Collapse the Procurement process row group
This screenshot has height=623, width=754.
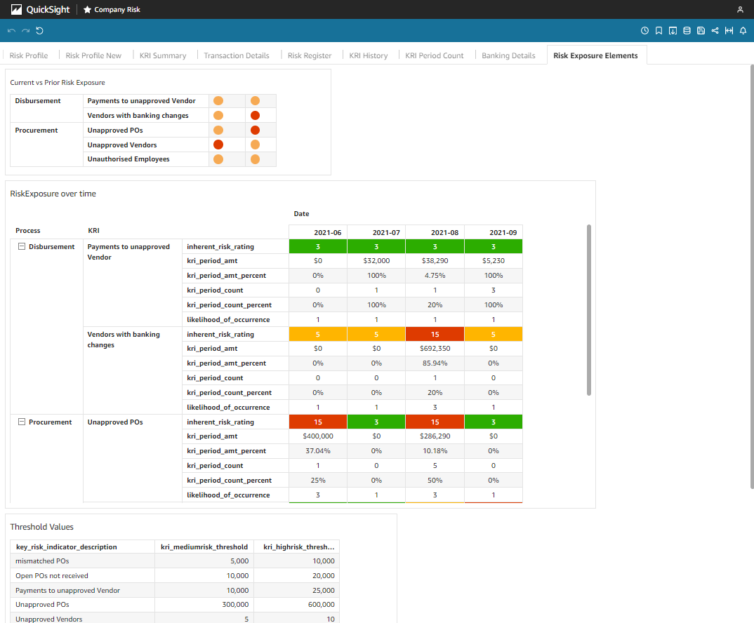point(21,422)
